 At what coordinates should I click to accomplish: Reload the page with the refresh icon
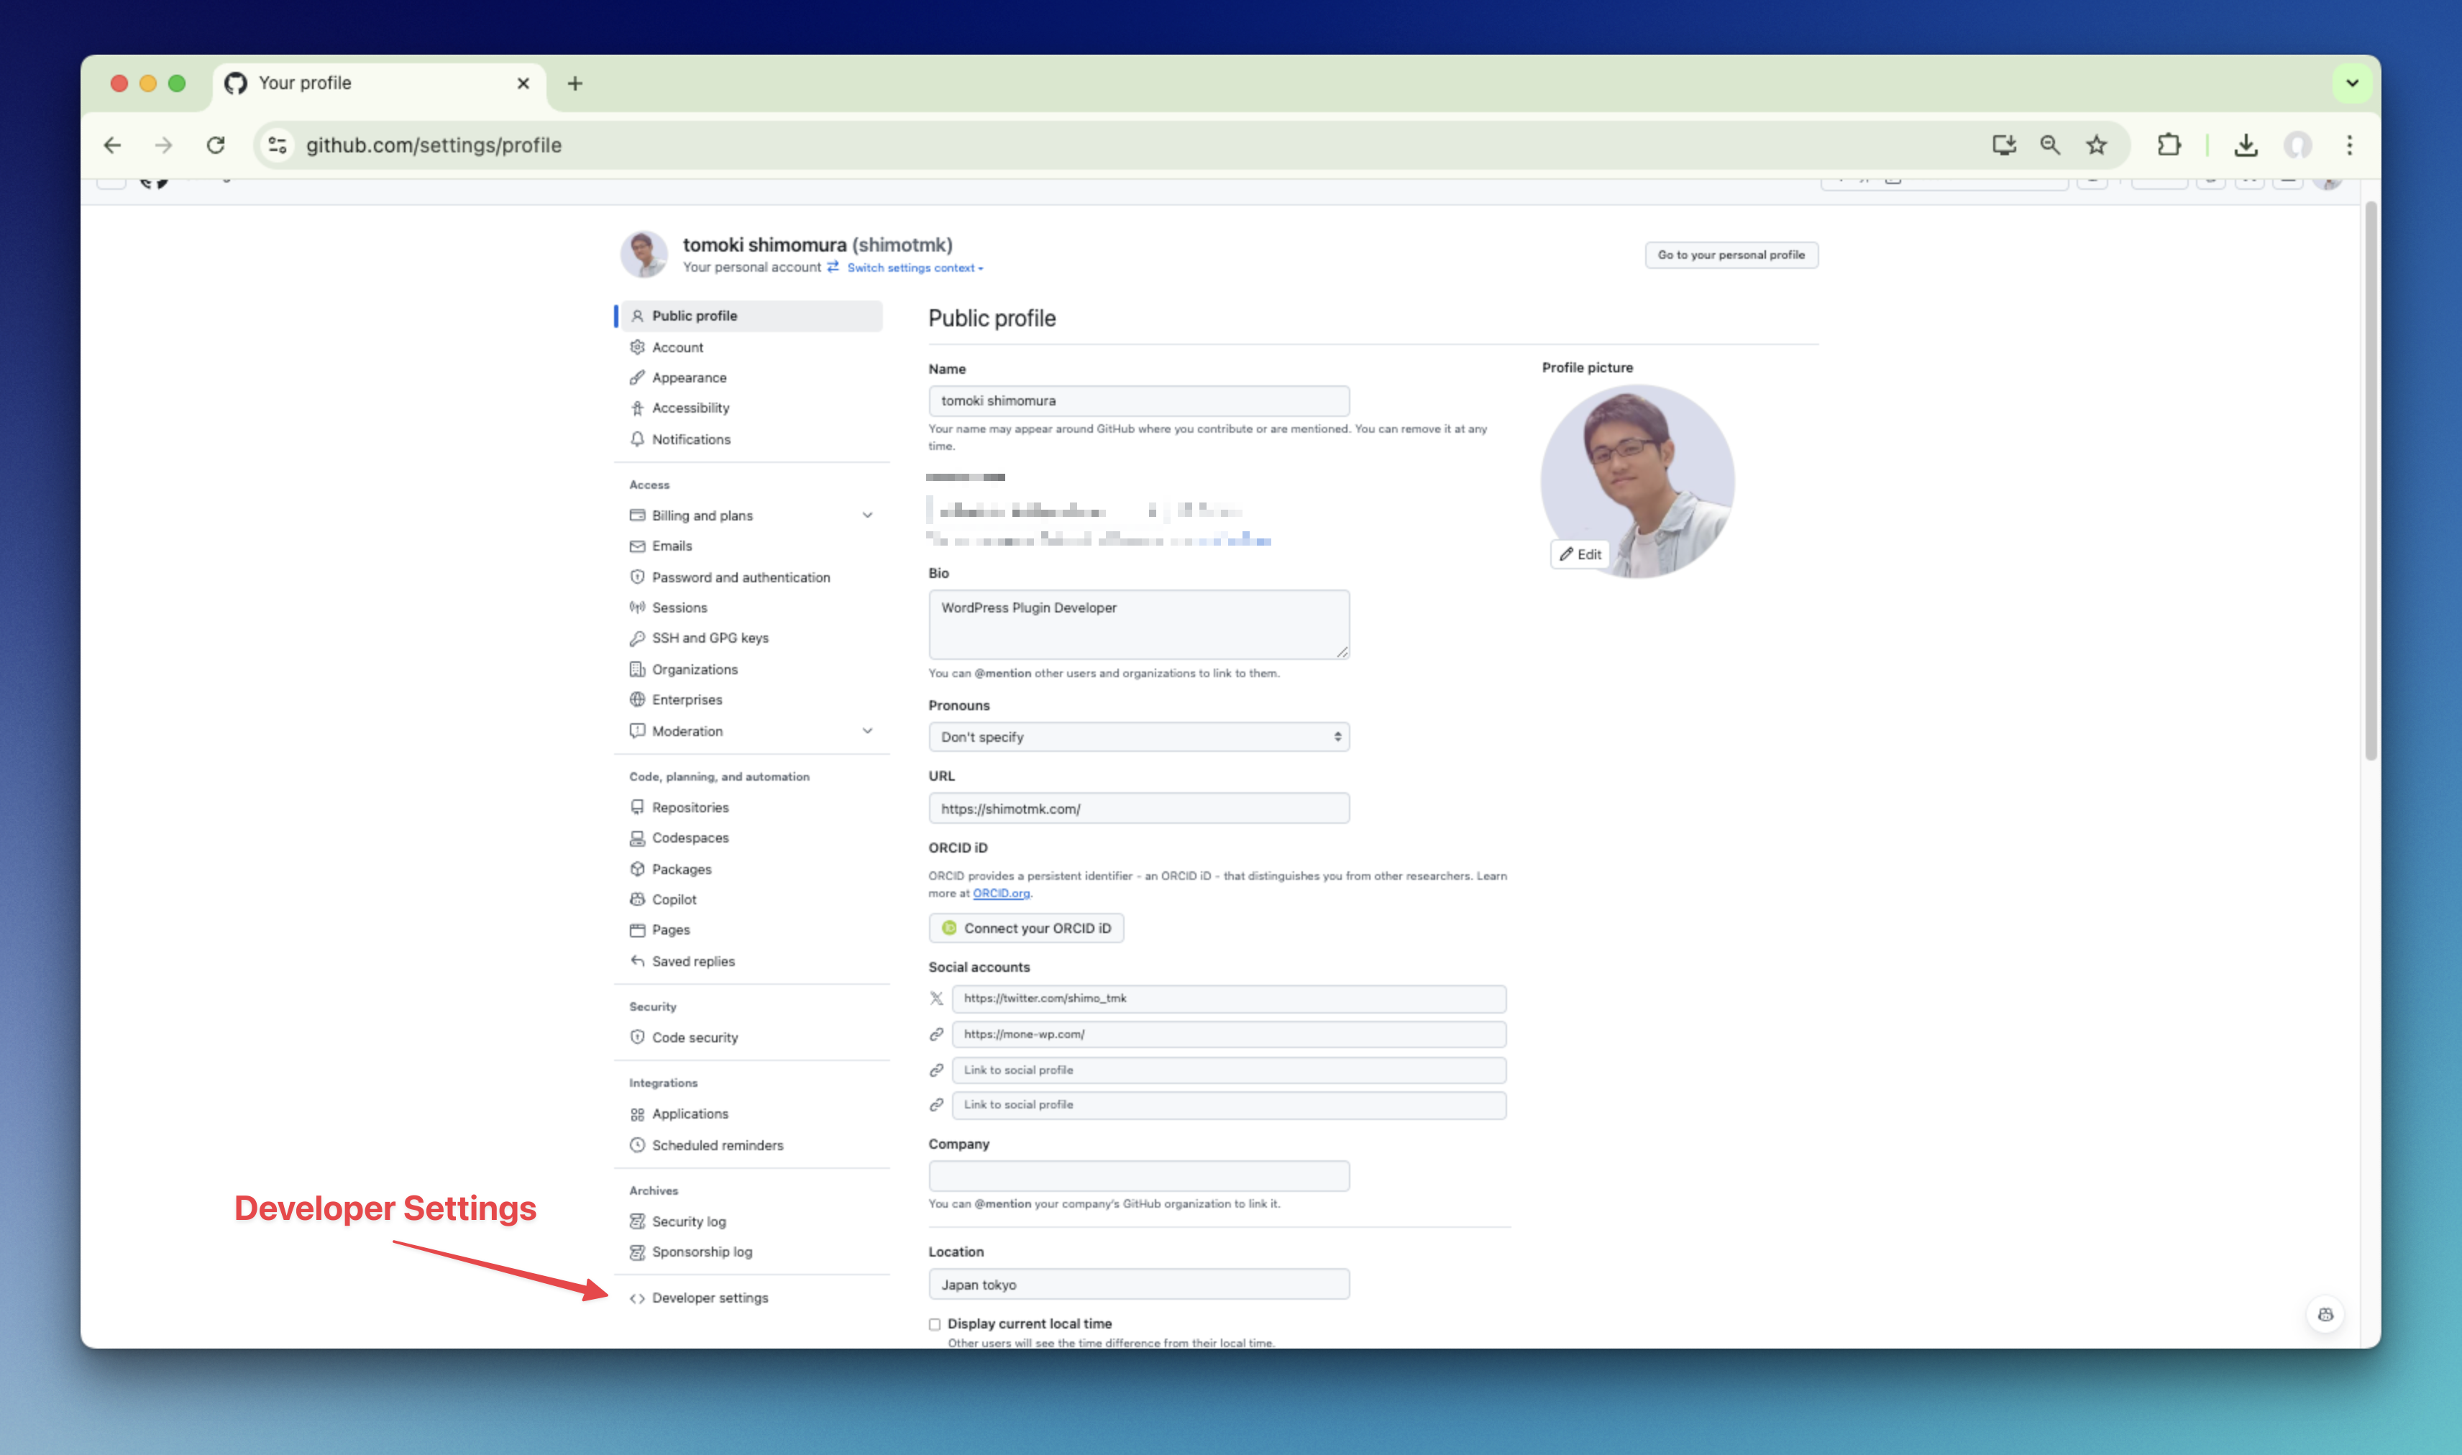click(216, 145)
